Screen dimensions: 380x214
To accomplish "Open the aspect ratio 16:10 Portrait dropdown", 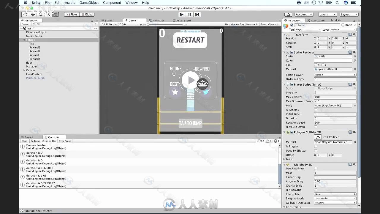I will [x=120, y=24].
